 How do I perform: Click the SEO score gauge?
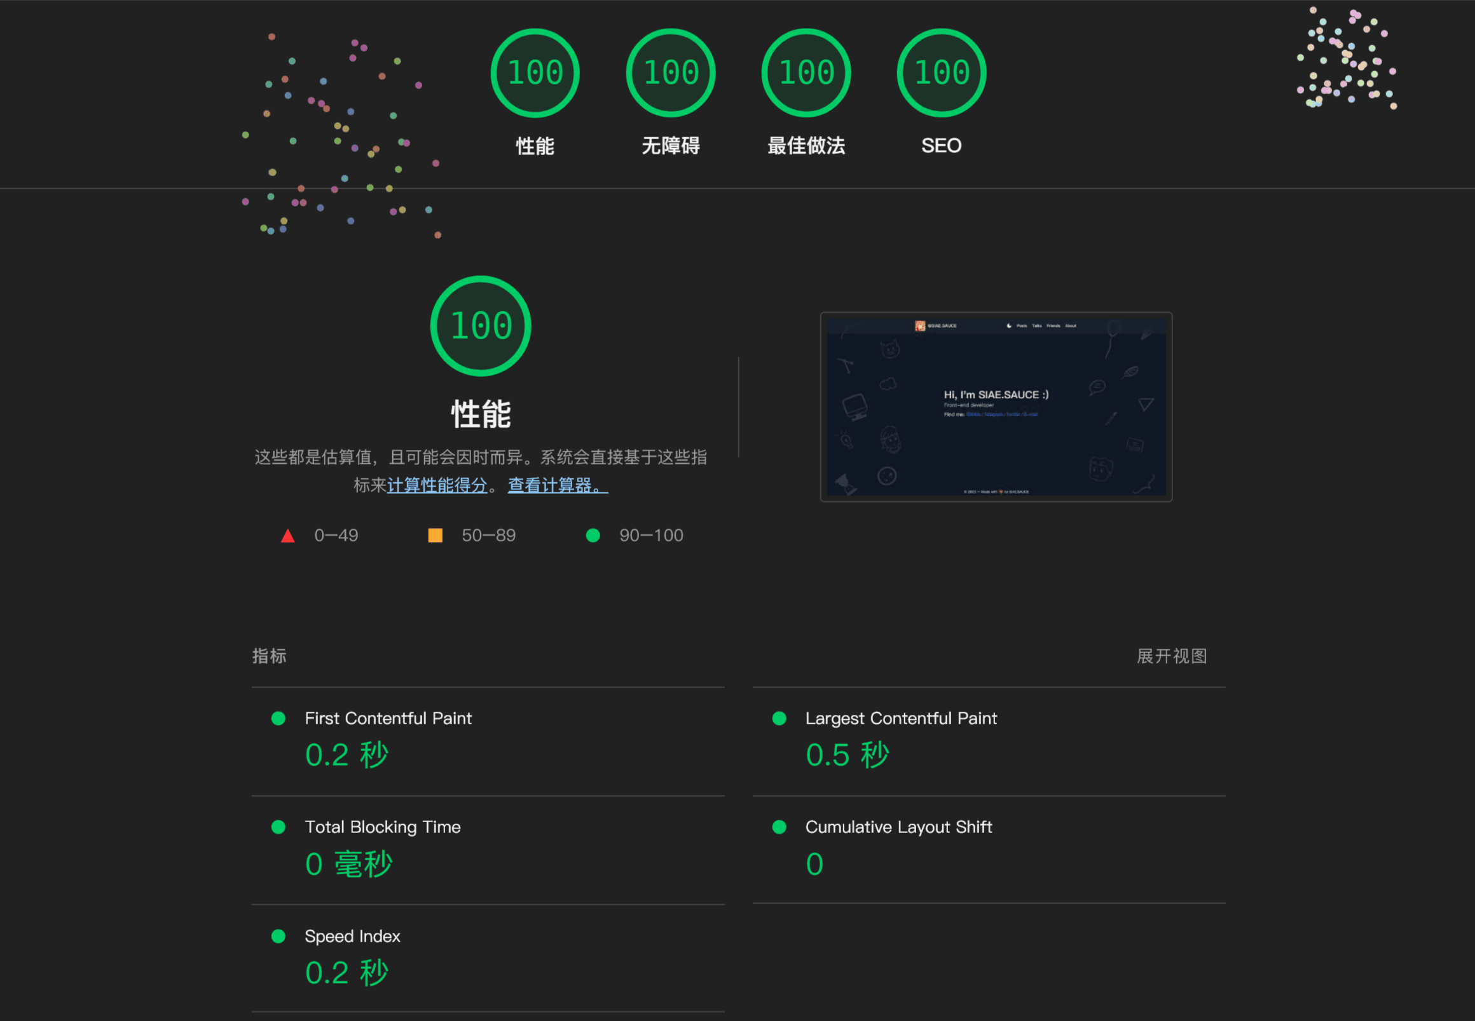pyautogui.click(x=942, y=73)
